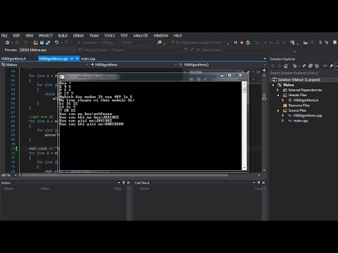Open the Process dropdown
The image size is (338, 253).
pyautogui.click(x=73, y=50)
